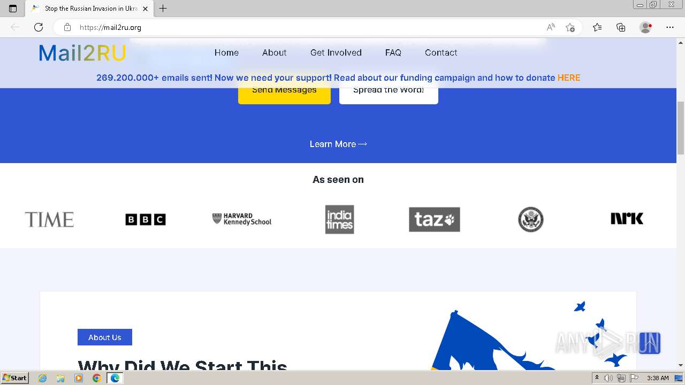This screenshot has height=385, width=685.
Task: Open a new browser tab
Action: click(163, 9)
